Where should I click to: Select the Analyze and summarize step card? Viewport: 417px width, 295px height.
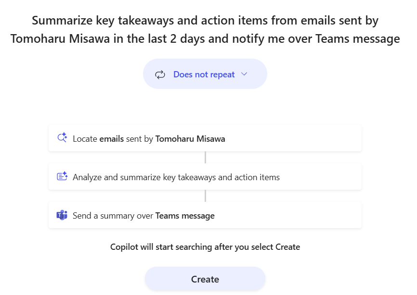point(205,177)
